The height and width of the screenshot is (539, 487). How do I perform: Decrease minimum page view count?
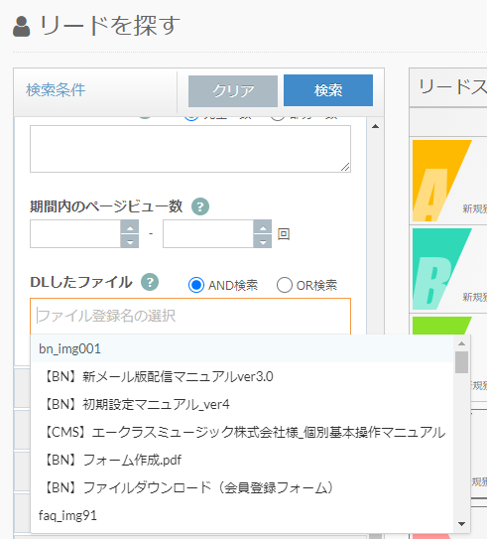tap(130, 241)
